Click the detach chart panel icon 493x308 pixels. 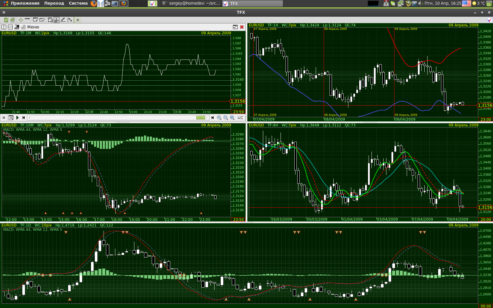235,27
